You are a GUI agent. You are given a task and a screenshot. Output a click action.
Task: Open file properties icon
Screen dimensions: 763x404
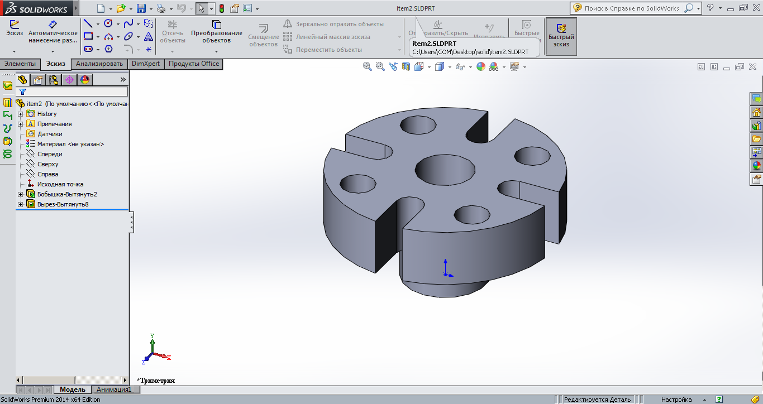(235, 8)
